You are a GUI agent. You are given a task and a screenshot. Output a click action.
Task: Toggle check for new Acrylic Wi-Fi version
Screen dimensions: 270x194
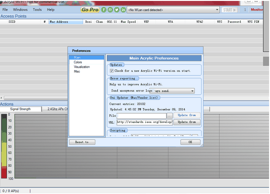pos(112,71)
